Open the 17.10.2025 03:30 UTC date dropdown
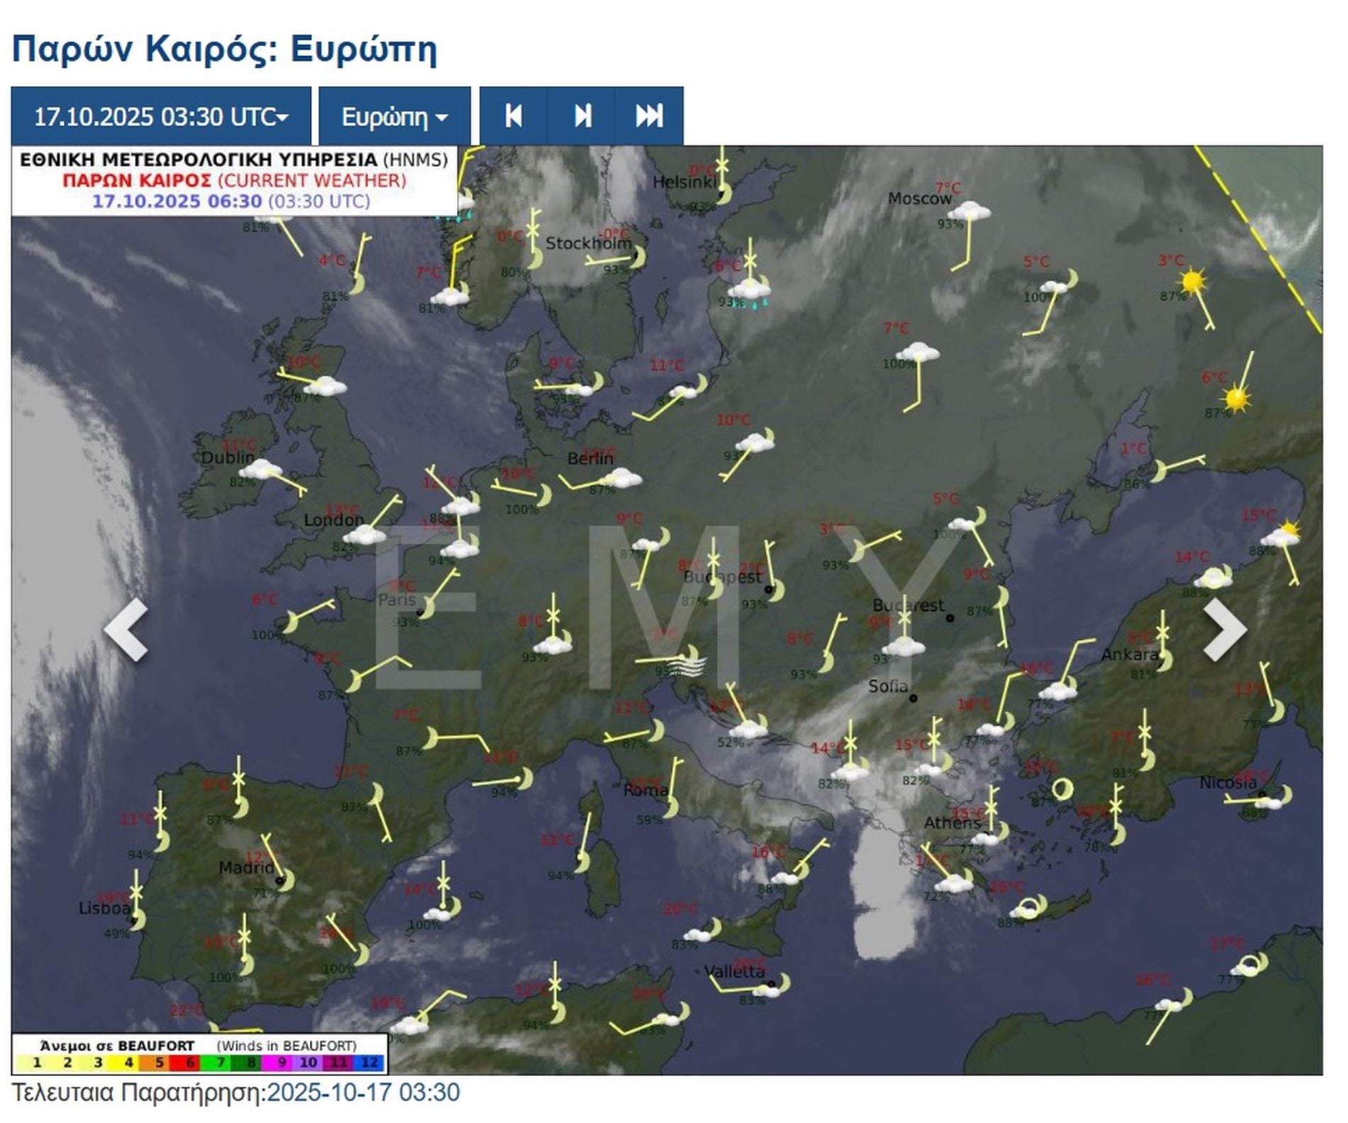The width and height of the screenshot is (1348, 1123). coord(161,116)
